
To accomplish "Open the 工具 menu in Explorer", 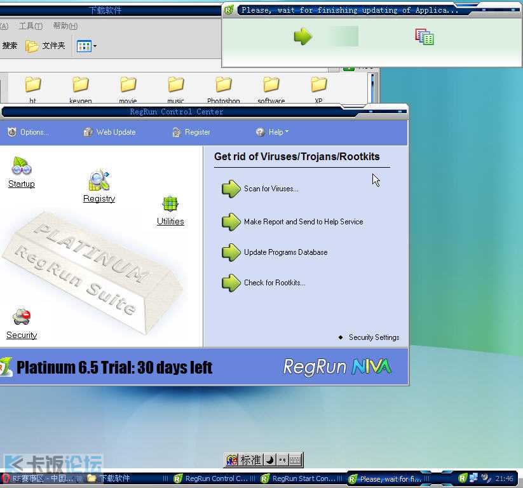I will tap(31, 26).
